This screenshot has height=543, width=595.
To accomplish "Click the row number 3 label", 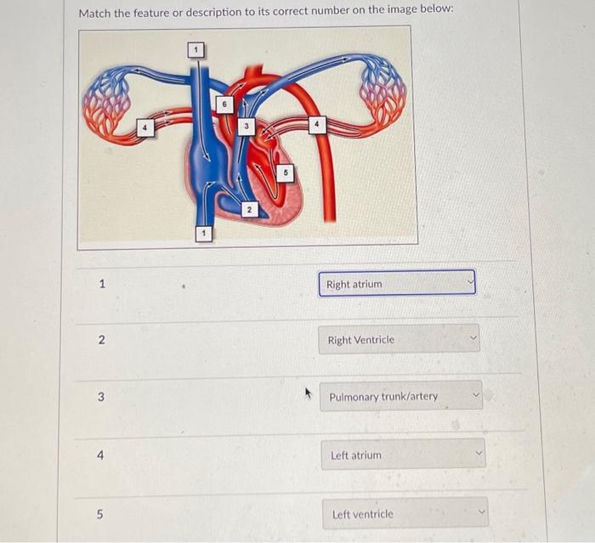I will pos(100,397).
